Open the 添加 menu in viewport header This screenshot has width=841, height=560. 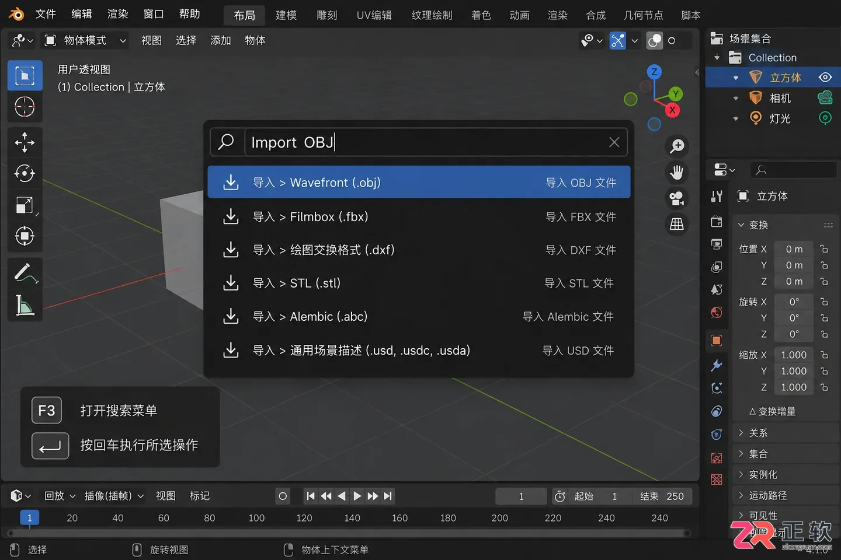(221, 40)
